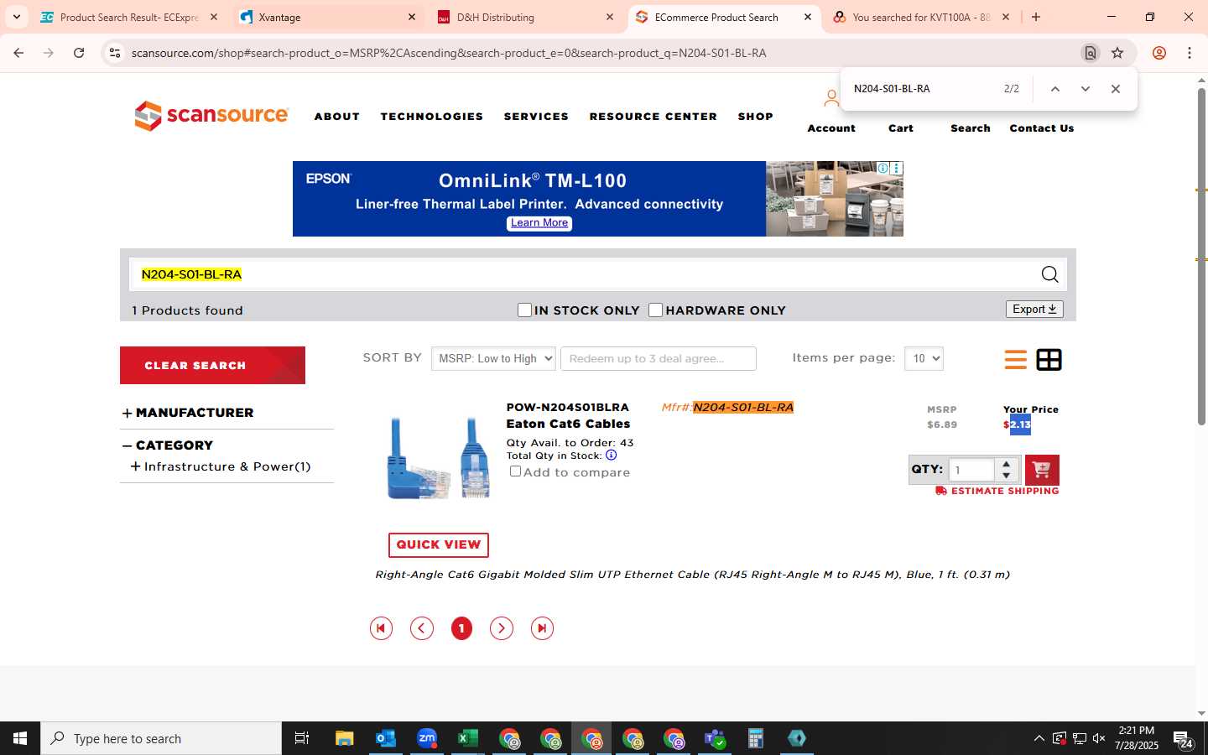
Task: Open the ABOUT menu
Action: pos(337,117)
